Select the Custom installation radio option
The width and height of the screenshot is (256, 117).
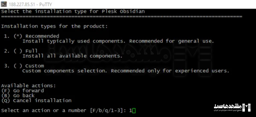pos(18,66)
